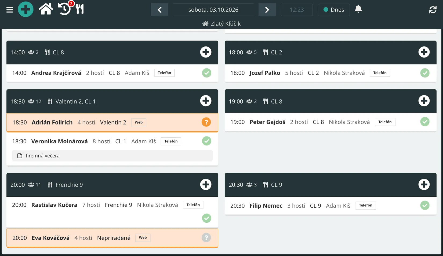Add reservation to 20:00 Frenchie 9 slot
The height and width of the screenshot is (256, 443).
(x=206, y=185)
